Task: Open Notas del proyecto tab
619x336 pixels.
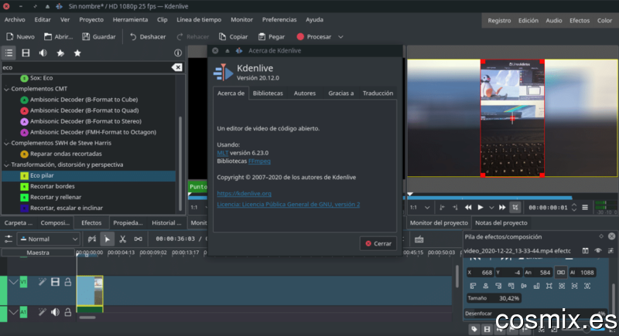Action: pyautogui.click(x=501, y=222)
